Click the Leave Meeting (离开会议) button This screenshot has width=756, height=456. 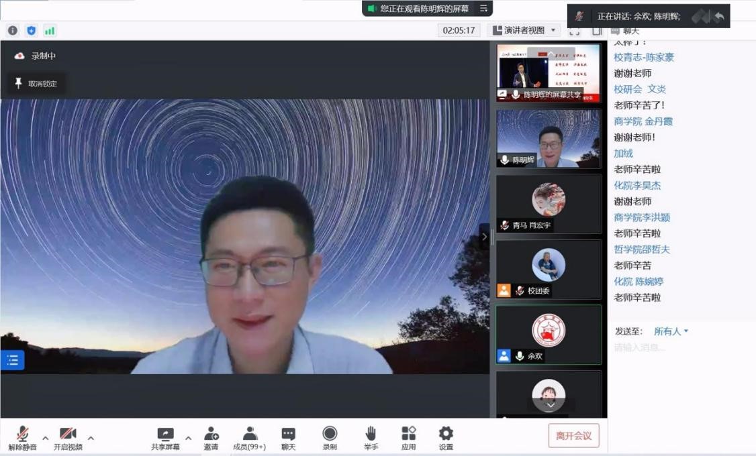574,435
